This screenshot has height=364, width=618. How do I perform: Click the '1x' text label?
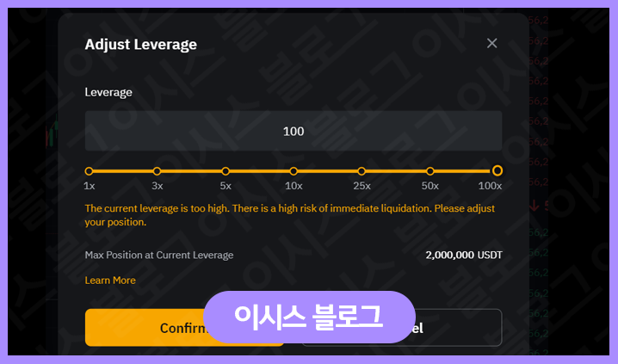tap(90, 186)
